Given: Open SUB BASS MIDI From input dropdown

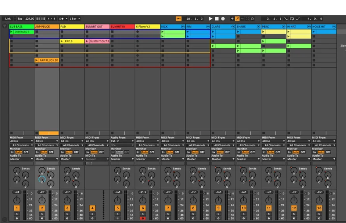Looking at the screenshot, I should click(x=21, y=141).
